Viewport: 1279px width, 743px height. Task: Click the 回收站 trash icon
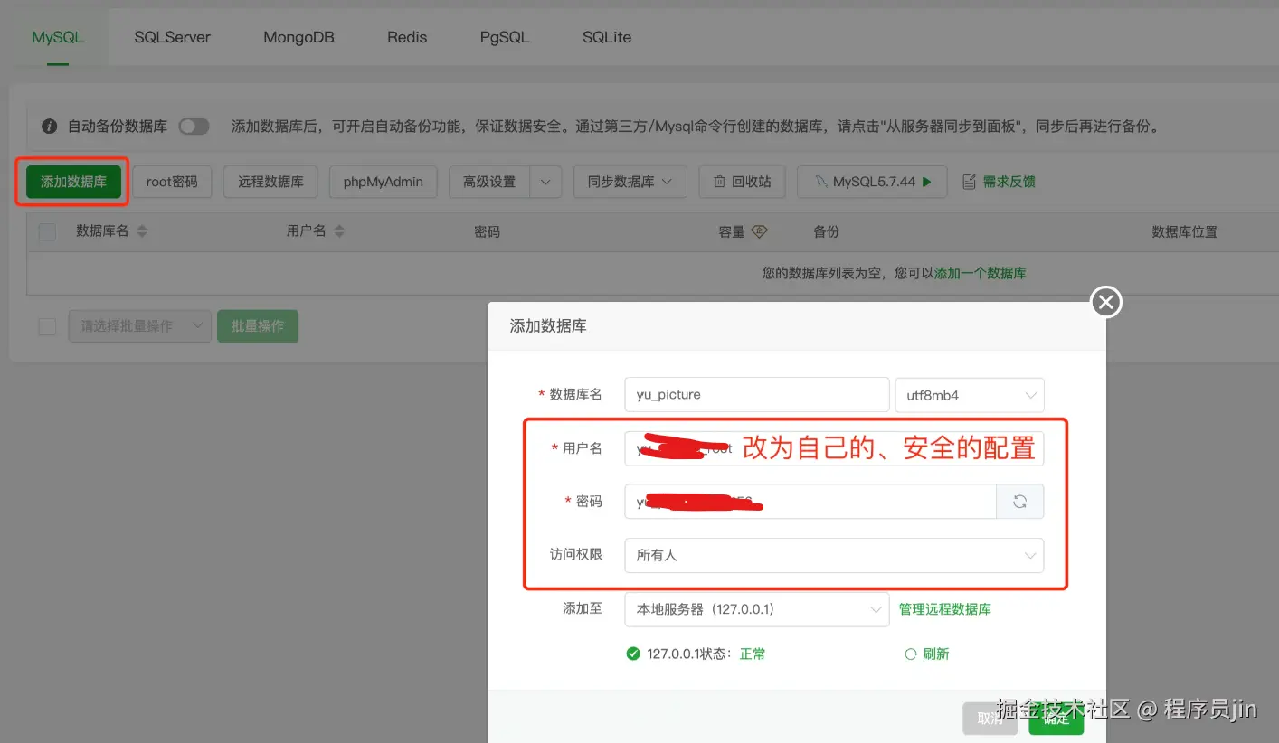pos(720,182)
